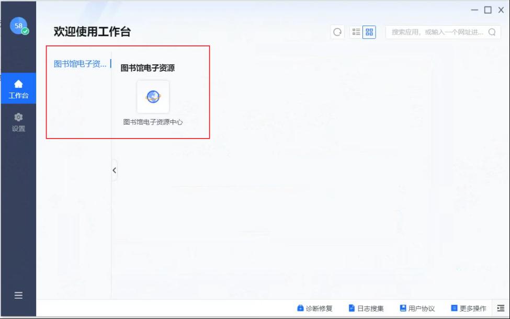This screenshot has width=510, height=319.
Task: Open the 设置 settings tab
Action: pyautogui.click(x=18, y=122)
